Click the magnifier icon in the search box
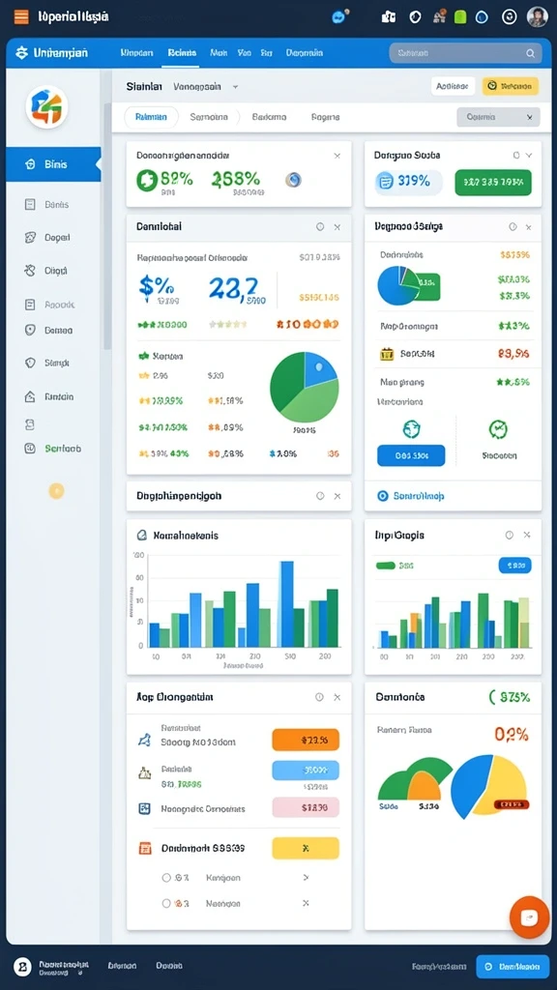Viewport: 557px width, 990px height. click(531, 54)
